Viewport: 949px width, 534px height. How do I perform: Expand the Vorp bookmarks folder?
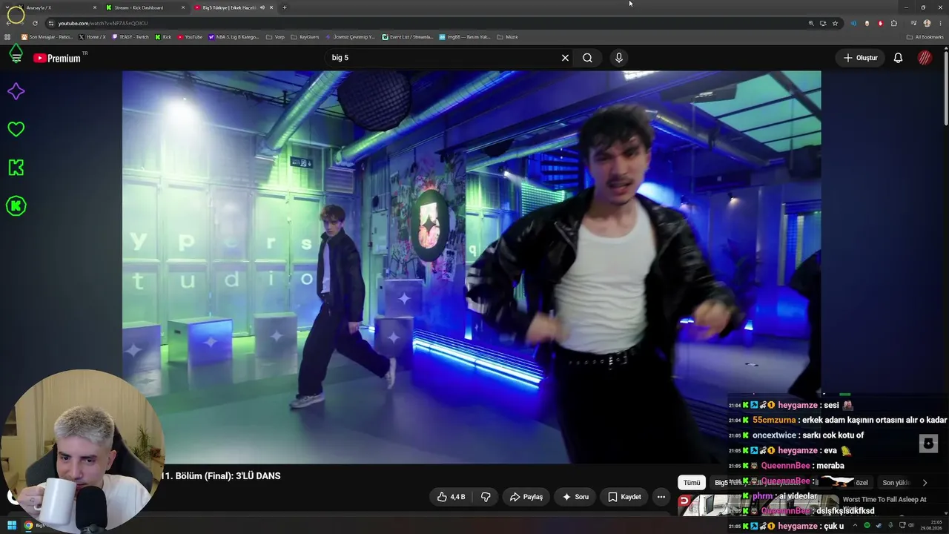coord(275,36)
